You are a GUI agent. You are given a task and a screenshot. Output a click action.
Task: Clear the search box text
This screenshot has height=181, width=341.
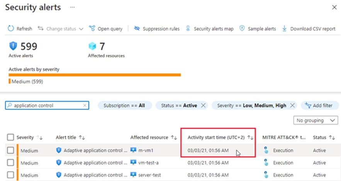(85, 106)
